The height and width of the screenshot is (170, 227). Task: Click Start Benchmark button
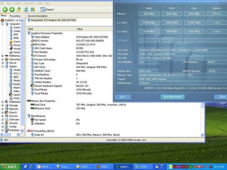[173, 97]
